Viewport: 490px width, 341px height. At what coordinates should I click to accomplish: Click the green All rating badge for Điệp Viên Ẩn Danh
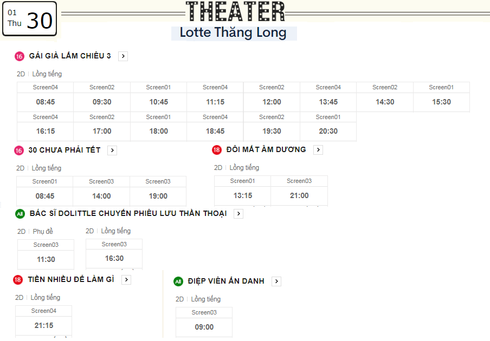pyautogui.click(x=178, y=281)
